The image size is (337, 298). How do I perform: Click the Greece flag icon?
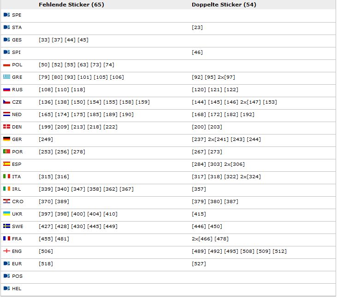pyautogui.click(x=6, y=77)
